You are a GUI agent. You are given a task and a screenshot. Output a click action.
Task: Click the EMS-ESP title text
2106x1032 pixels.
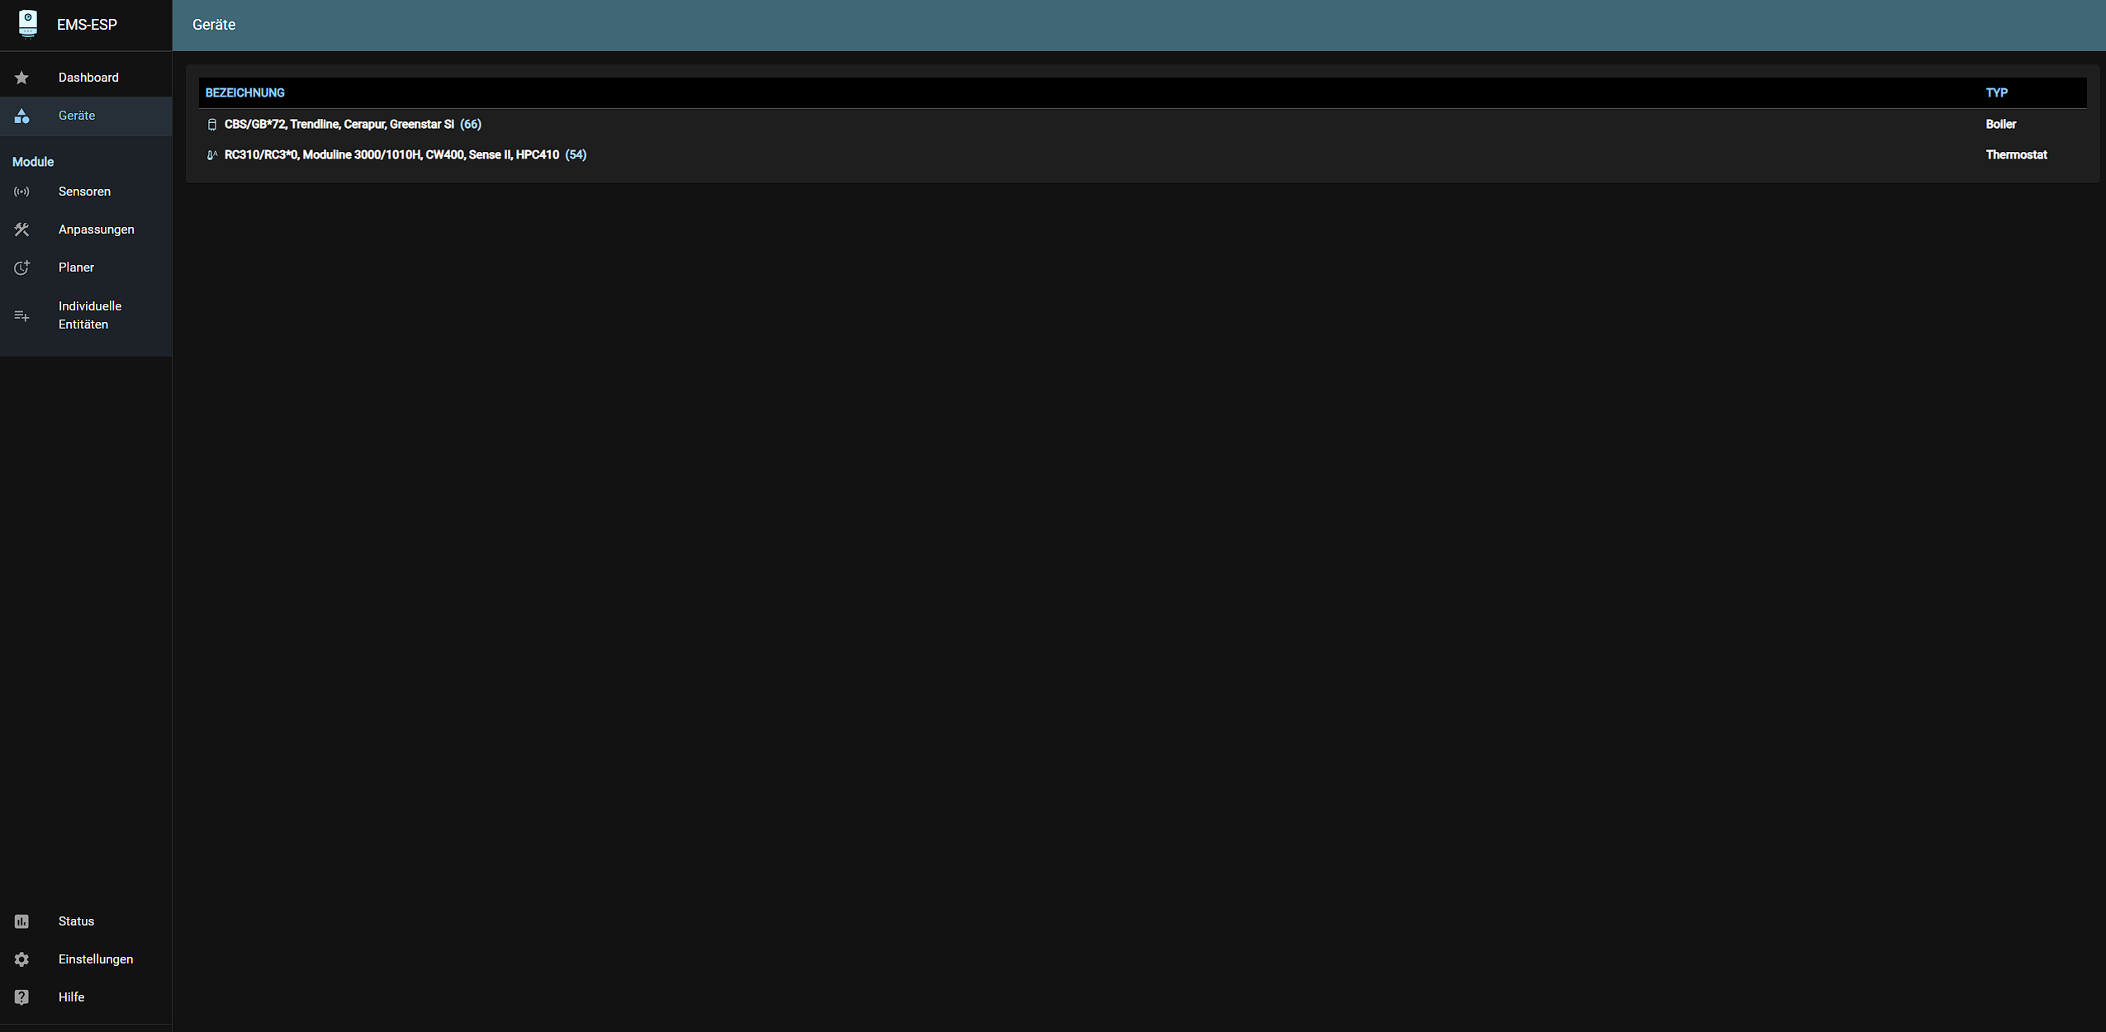pyautogui.click(x=87, y=25)
